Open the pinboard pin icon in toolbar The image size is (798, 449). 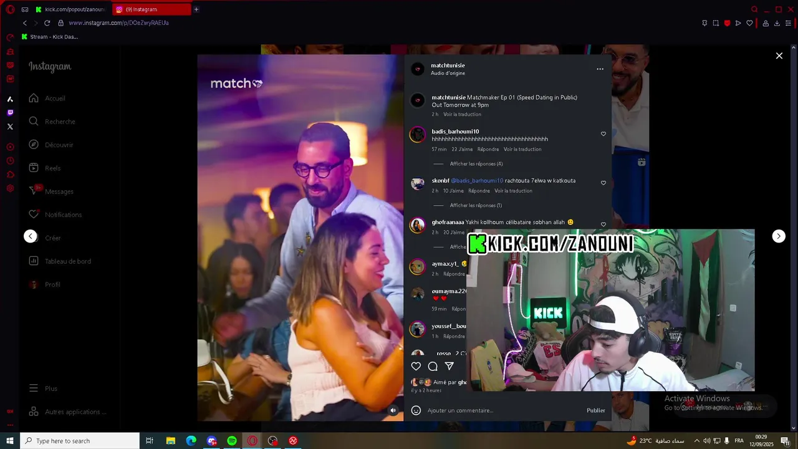pyautogui.click(x=704, y=23)
